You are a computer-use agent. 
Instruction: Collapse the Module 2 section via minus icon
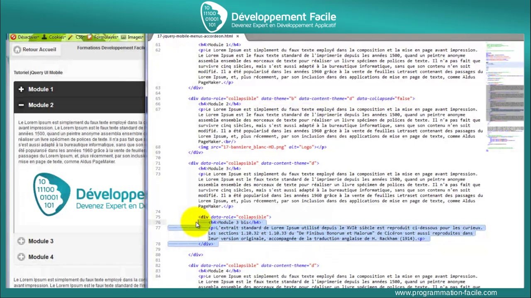(21, 105)
